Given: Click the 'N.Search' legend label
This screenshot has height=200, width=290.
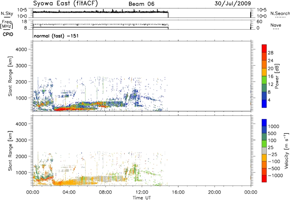Looking at the screenshot, I should 280,13.
